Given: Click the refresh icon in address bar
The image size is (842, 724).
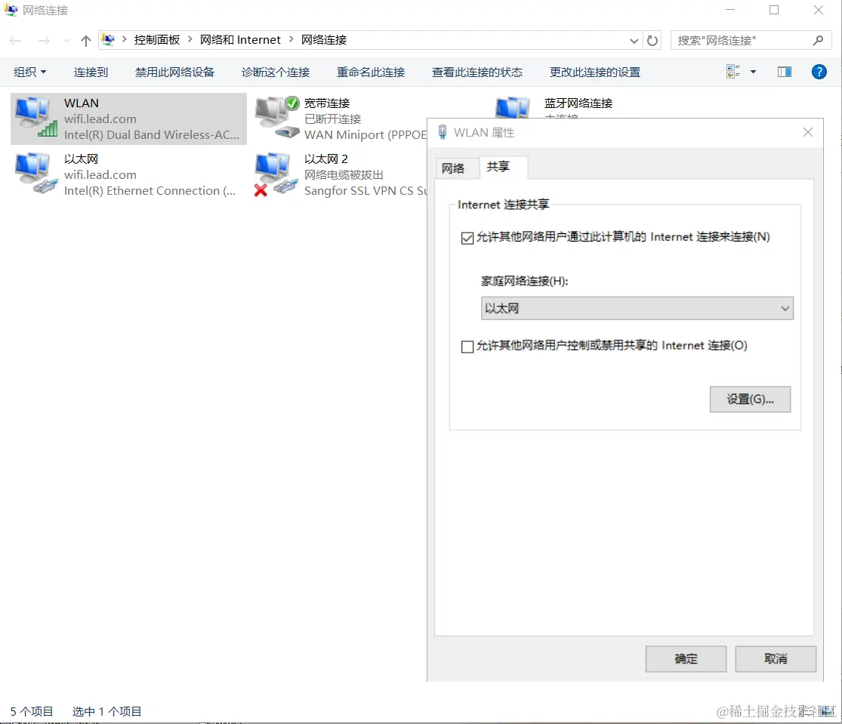Looking at the screenshot, I should point(652,40).
